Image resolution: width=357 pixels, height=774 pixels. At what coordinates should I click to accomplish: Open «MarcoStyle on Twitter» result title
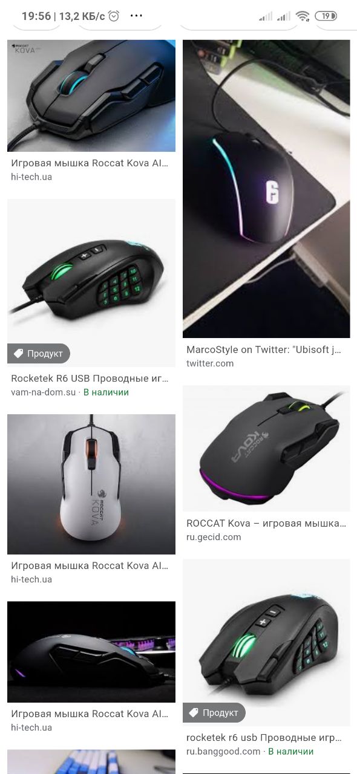(264, 350)
